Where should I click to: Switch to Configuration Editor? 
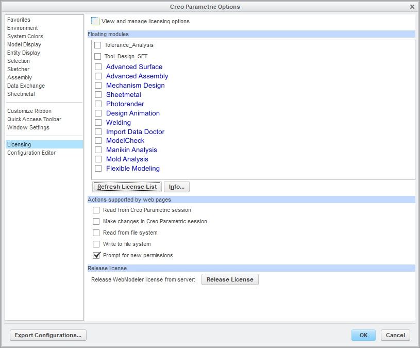[x=31, y=153]
